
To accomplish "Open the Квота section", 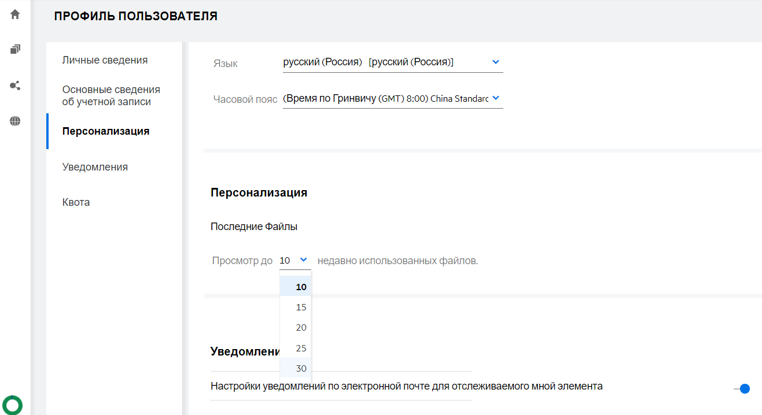I will [76, 202].
